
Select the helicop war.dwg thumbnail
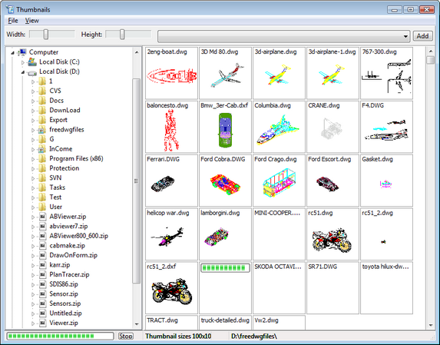click(171, 234)
